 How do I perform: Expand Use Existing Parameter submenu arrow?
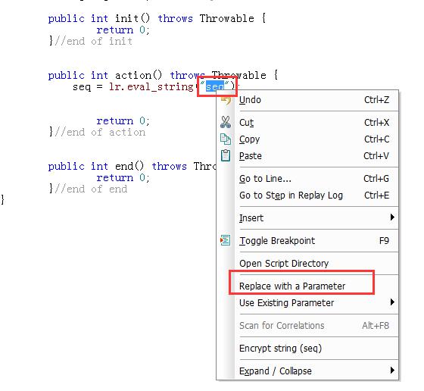[392, 302]
